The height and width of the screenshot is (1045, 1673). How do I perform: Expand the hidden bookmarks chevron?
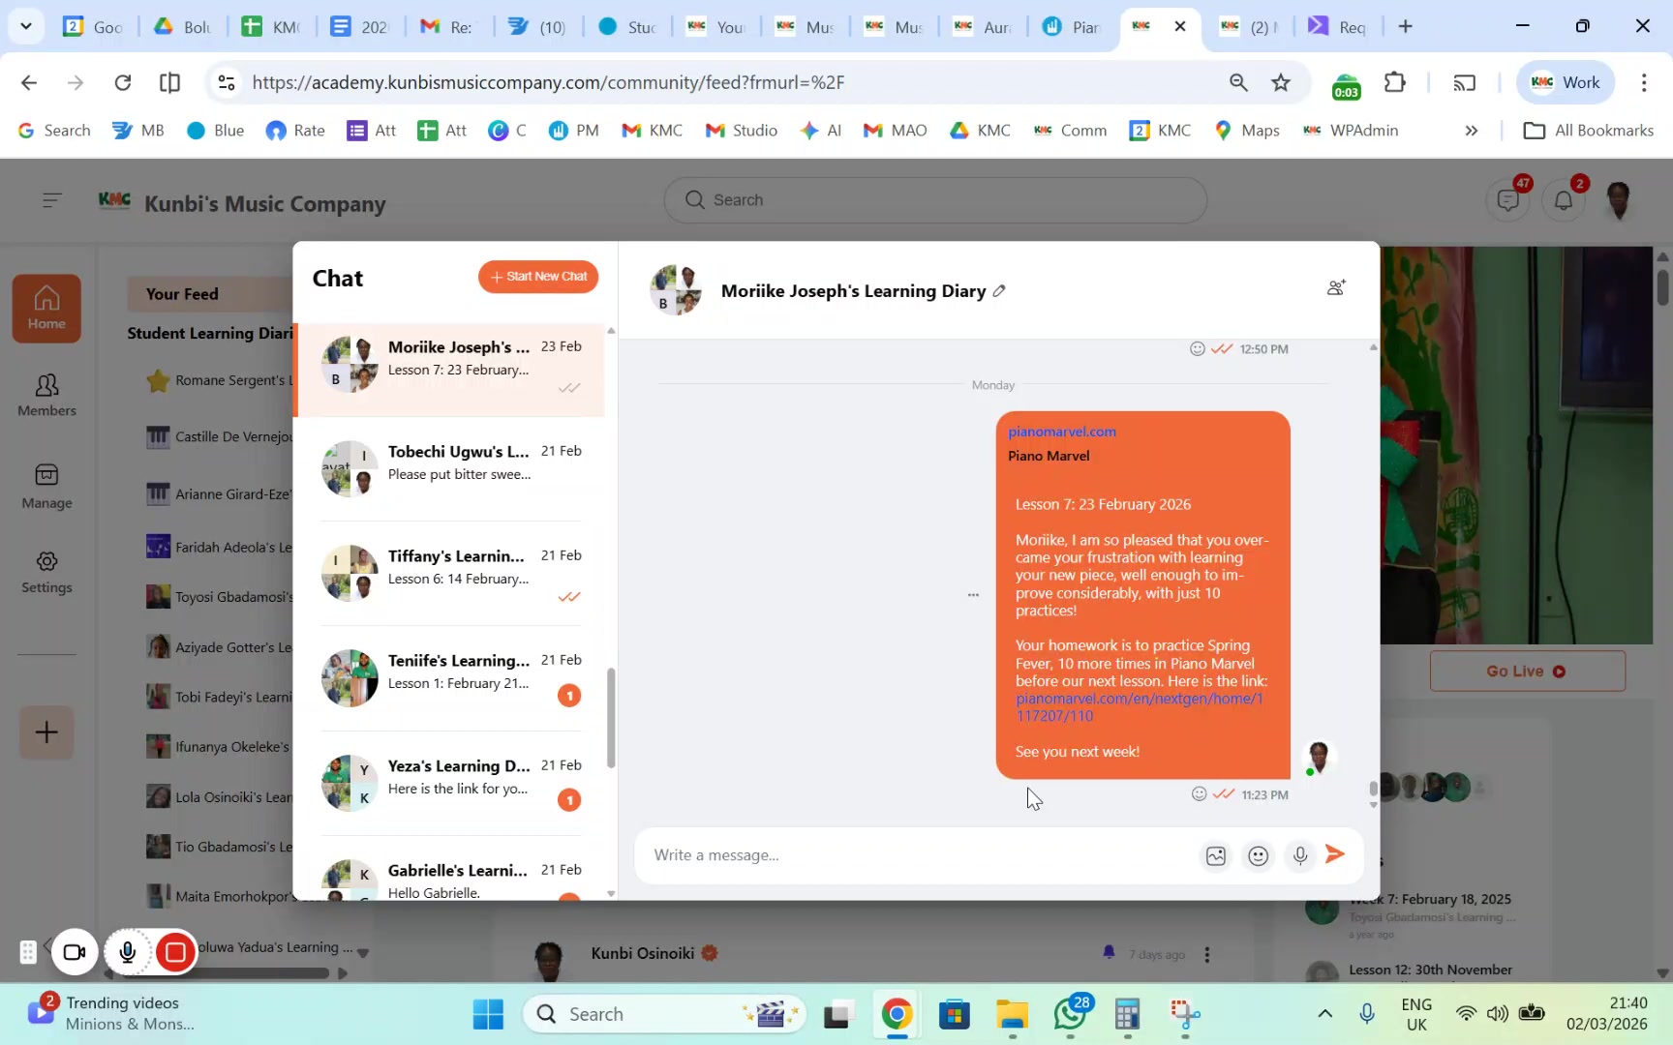(x=1471, y=131)
